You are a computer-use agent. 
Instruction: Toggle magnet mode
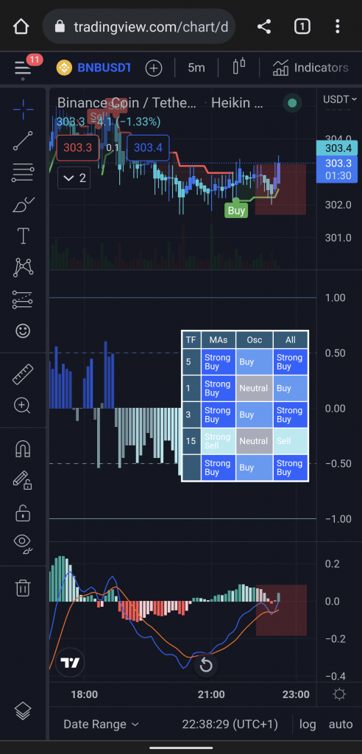coord(23,449)
